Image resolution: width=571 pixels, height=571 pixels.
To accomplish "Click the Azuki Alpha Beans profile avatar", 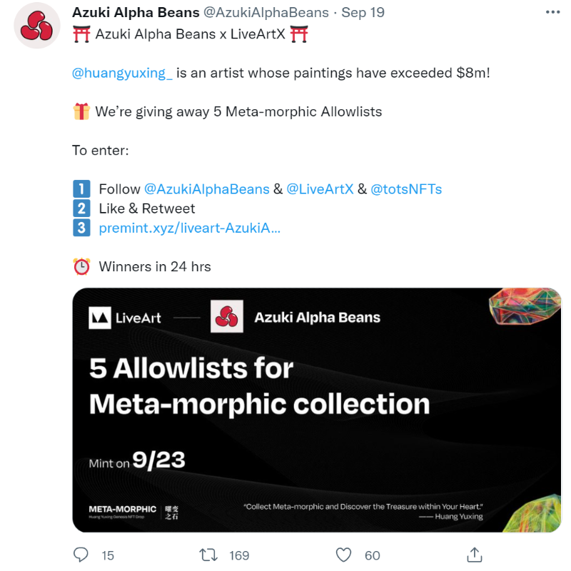I will (36, 26).
